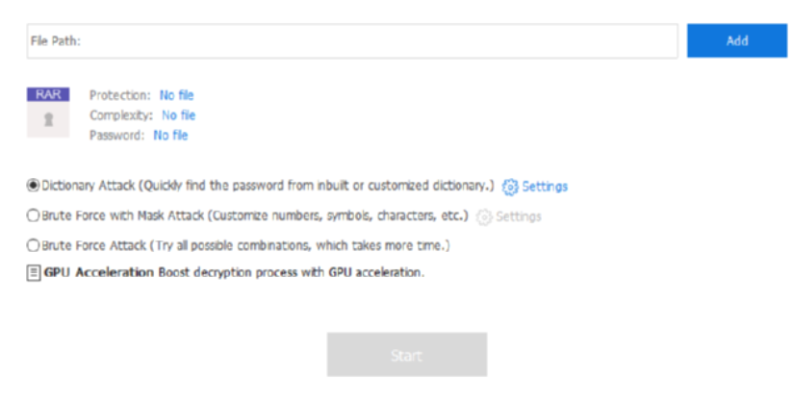
Task: Click the 'Try all possible combinations' description text
Action: (299, 245)
